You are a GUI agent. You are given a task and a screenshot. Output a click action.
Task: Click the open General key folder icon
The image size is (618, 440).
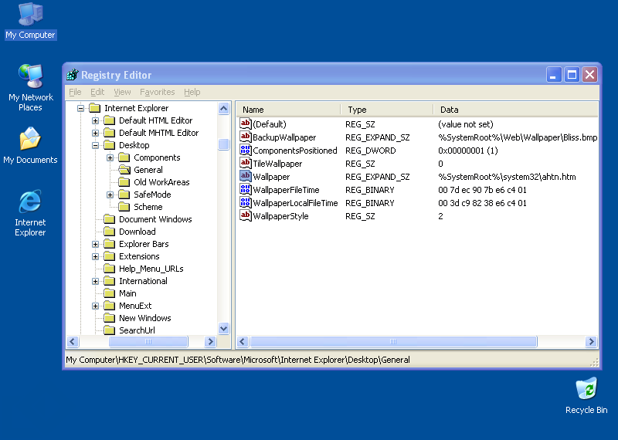[124, 170]
